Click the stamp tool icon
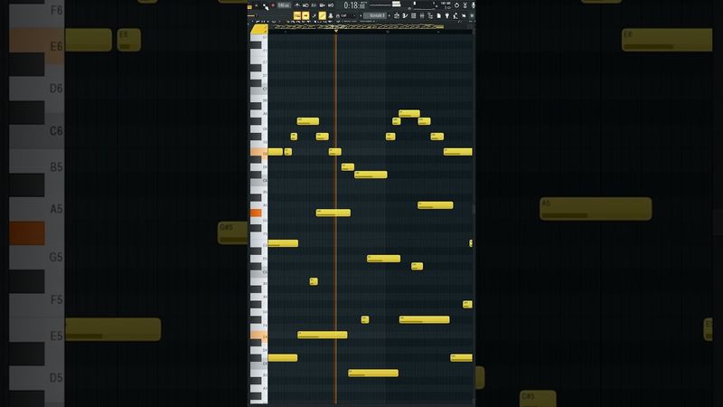 tap(331, 15)
